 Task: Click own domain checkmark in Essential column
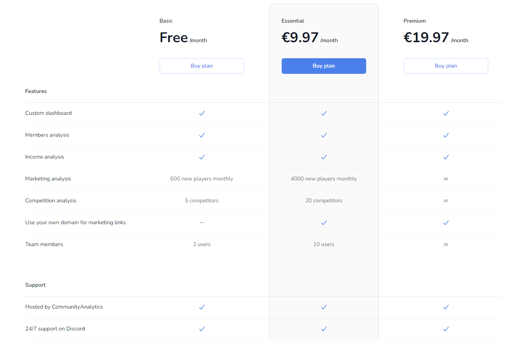click(324, 223)
